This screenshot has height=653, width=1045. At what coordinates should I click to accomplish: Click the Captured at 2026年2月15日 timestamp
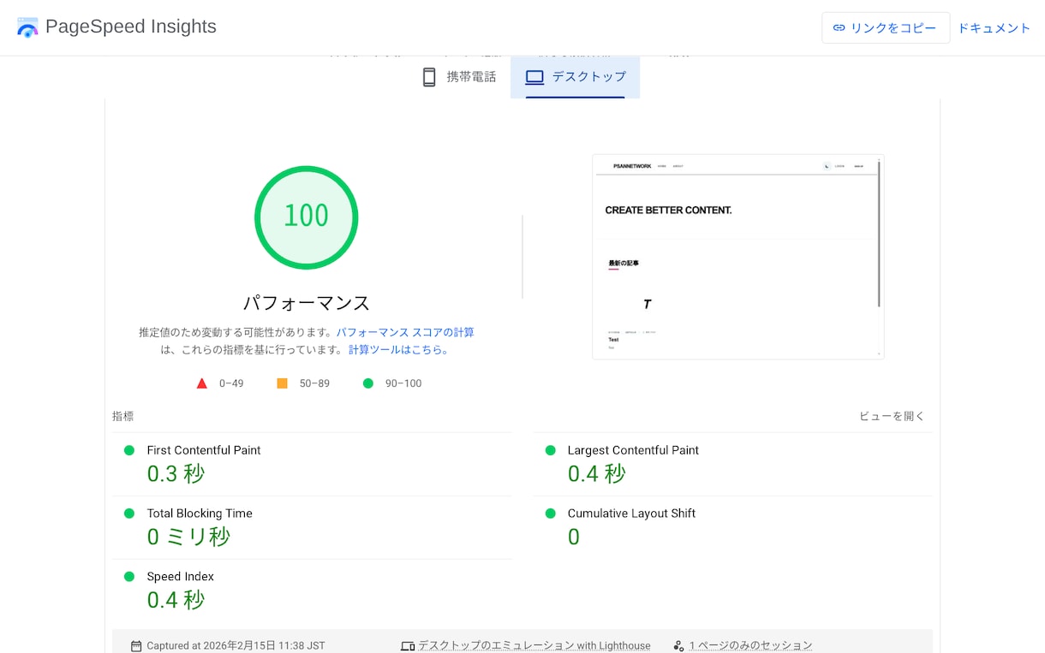click(x=236, y=646)
